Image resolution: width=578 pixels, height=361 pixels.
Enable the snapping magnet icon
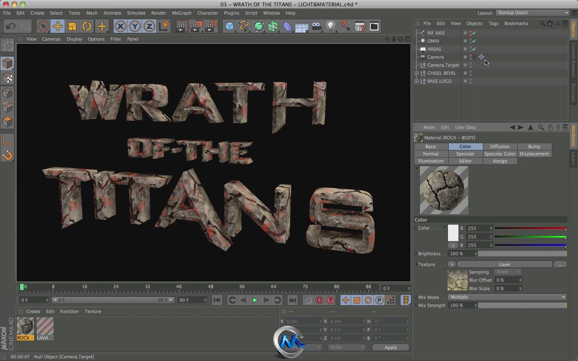tap(8, 155)
